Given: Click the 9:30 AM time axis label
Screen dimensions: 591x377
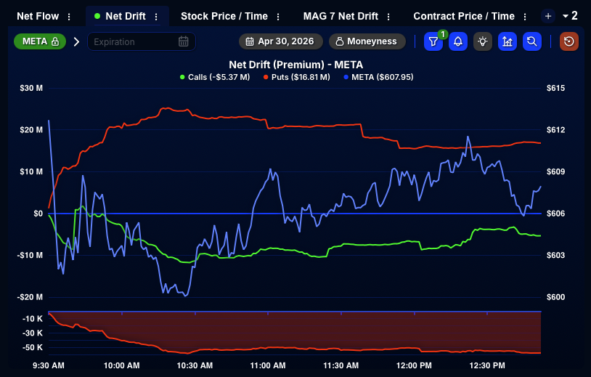Looking at the screenshot, I should pos(49,365).
